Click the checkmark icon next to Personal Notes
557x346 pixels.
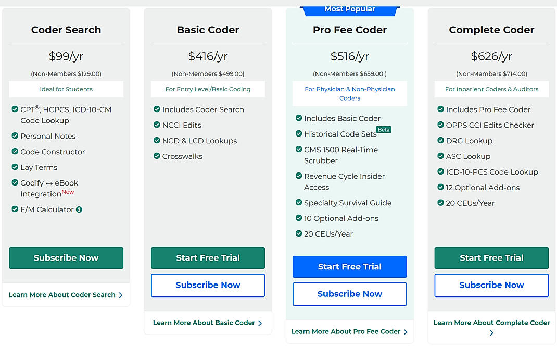click(15, 136)
